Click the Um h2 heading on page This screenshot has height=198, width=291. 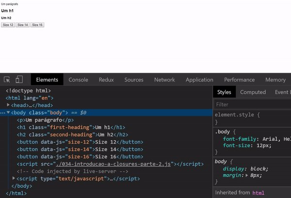click(x=6, y=18)
